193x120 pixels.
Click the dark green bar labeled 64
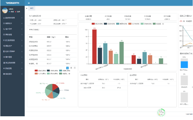pyautogui.click(x=122, y=53)
